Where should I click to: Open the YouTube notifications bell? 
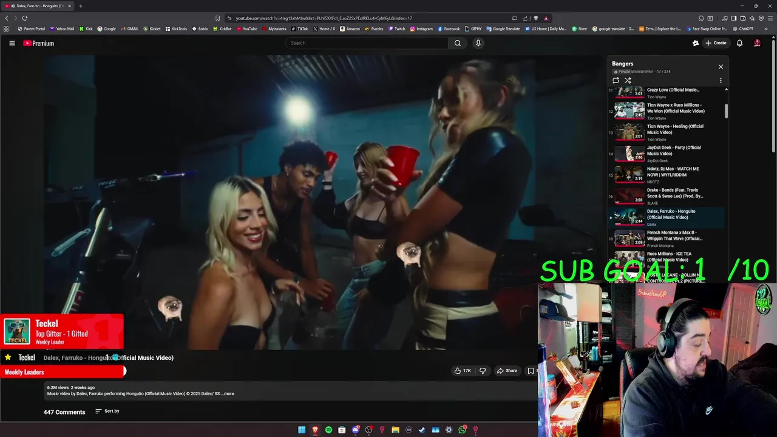pos(739,43)
